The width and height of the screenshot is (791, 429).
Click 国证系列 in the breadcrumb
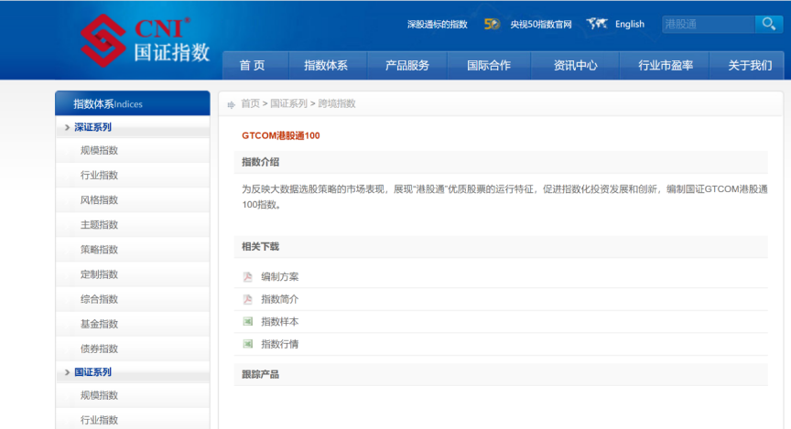click(288, 104)
